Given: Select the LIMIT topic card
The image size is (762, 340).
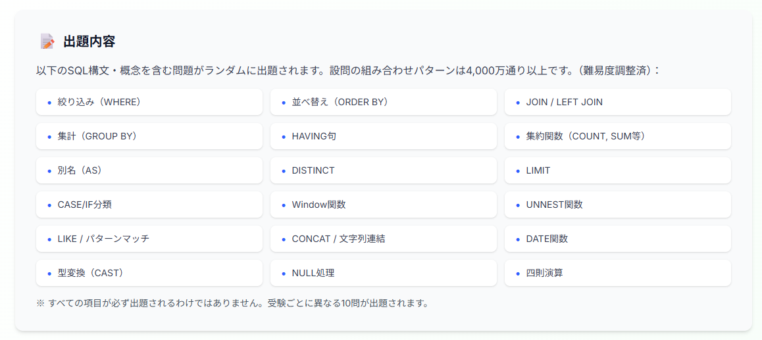Looking at the screenshot, I should (x=617, y=170).
